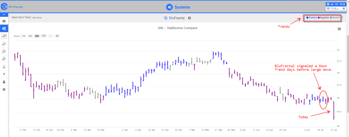Click the page scrollbar up arrow
349x137 pixels.
point(348,1)
